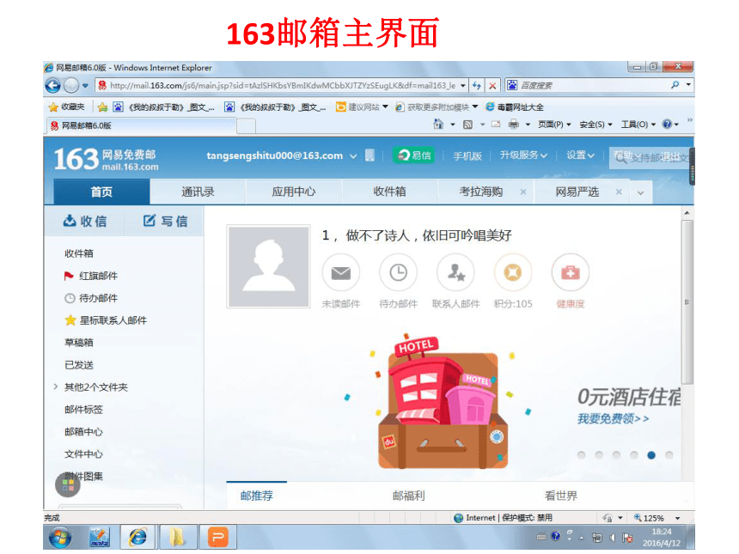Open the account dropdown beside tangsengshitu000@163.com
Image resolution: width=739 pixels, height=554 pixels.
point(353,156)
